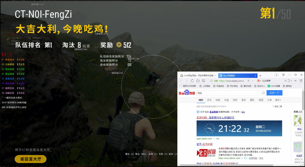Viewport: 305px width, 167px height.
Task: Switch to the 音乐 tab
Action: tap(244, 100)
